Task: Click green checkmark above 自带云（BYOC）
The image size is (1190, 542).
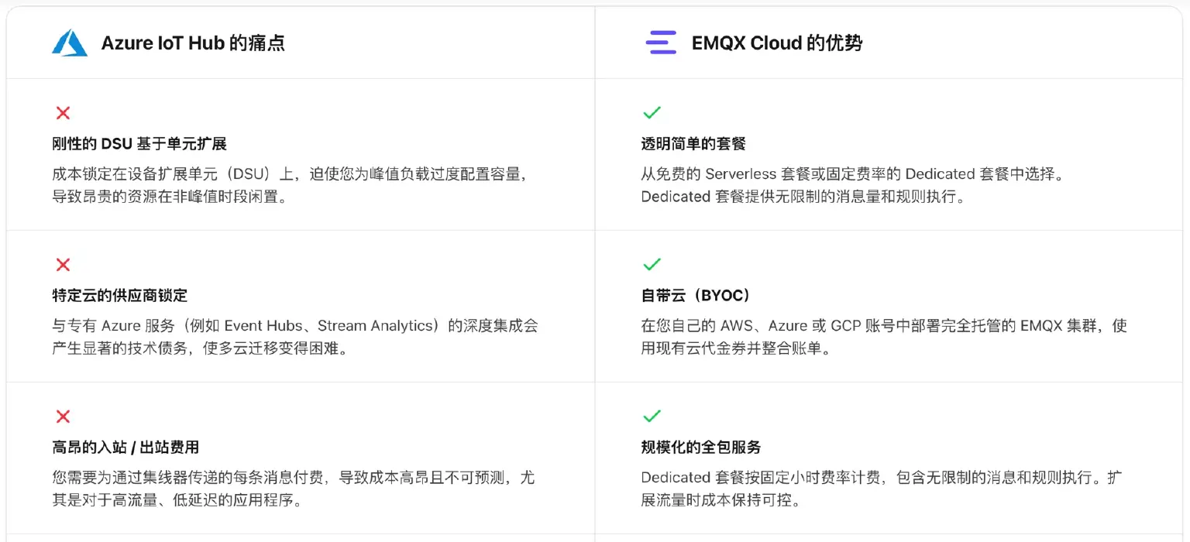Action: click(x=652, y=265)
